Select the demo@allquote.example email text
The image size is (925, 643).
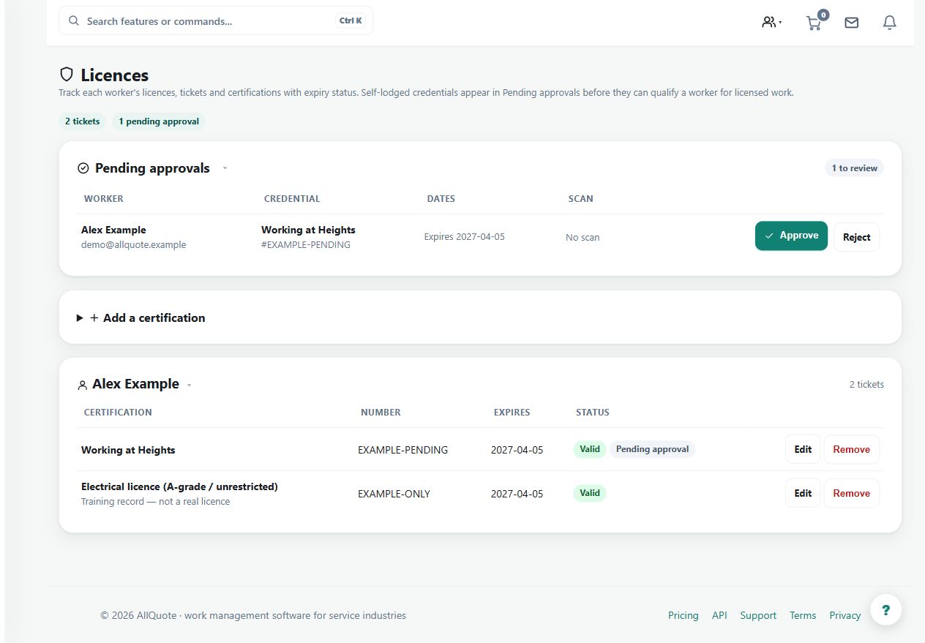[134, 245]
